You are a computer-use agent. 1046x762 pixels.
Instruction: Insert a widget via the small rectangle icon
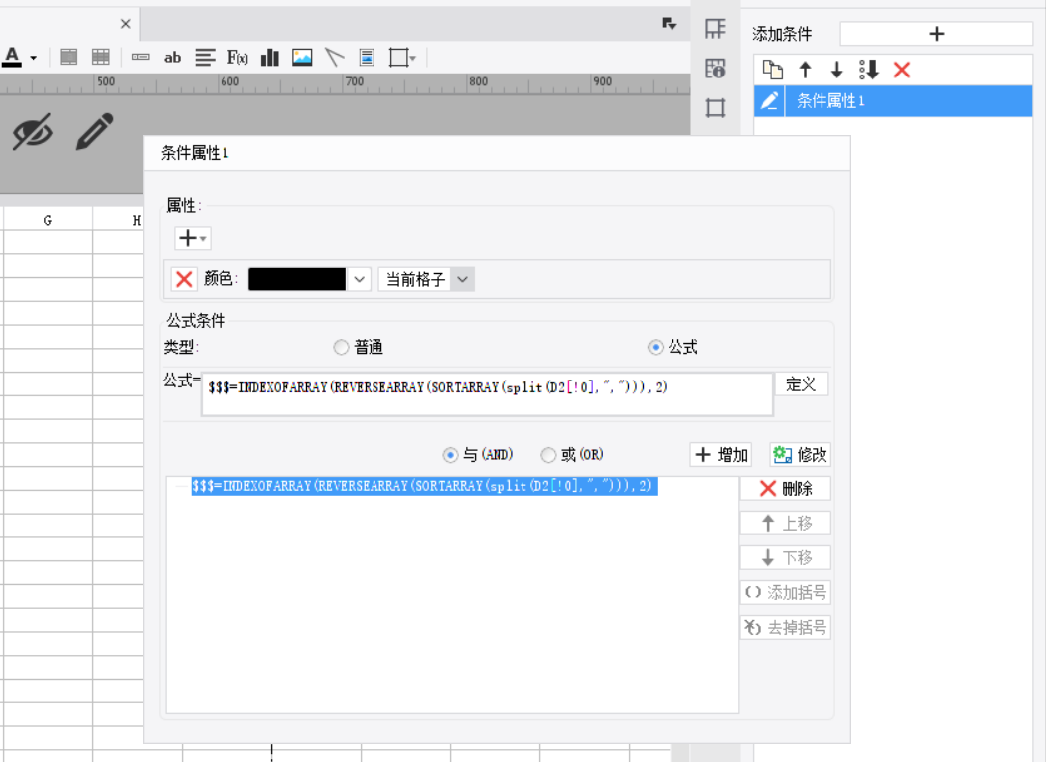click(141, 58)
